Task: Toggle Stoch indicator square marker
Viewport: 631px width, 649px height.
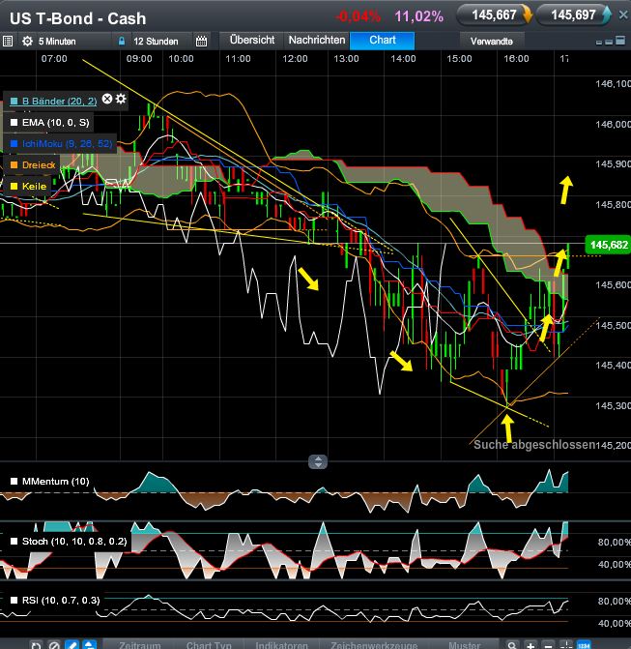Action: (13, 542)
